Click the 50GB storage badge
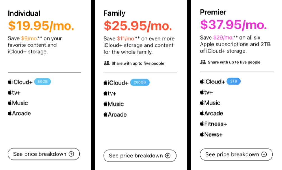The width and height of the screenshot is (282, 170). (43, 82)
